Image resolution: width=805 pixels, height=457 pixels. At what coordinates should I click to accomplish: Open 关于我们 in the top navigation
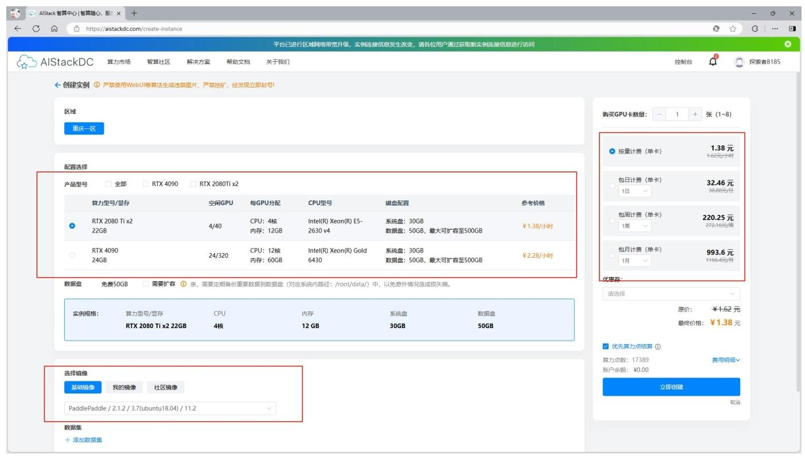pos(278,62)
